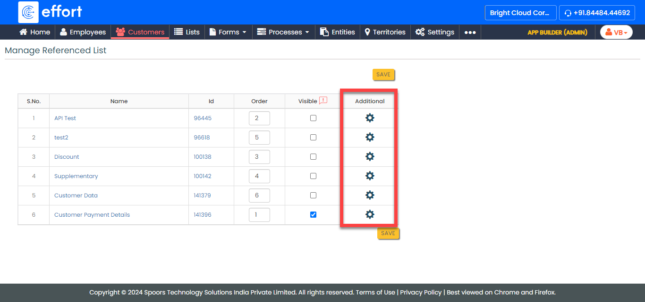This screenshot has width=645, height=302.
Task: Expand the Forms dropdown menu
Action: click(x=228, y=32)
